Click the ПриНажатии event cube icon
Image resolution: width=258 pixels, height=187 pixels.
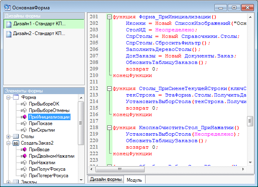coord(24,163)
